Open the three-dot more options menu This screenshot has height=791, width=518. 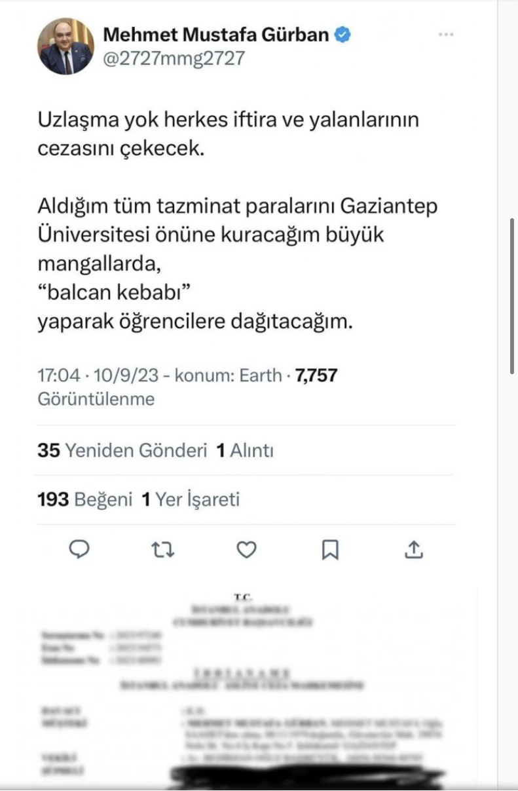tap(446, 35)
